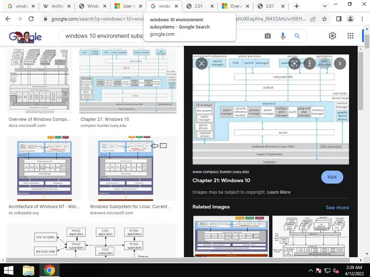Open the Chrome three-dot menu
The image size is (370, 277).
[x=362, y=19]
